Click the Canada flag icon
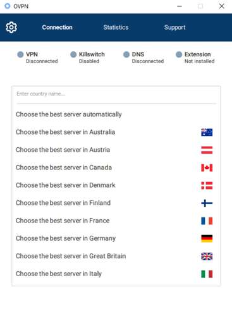 (x=207, y=167)
